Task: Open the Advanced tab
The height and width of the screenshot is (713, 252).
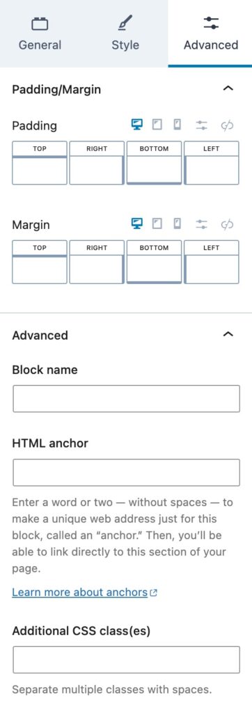Action: click(x=211, y=33)
